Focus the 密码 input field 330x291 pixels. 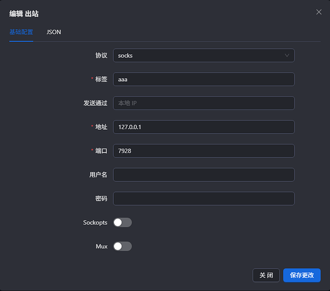pyautogui.click(x=204, y=198)
